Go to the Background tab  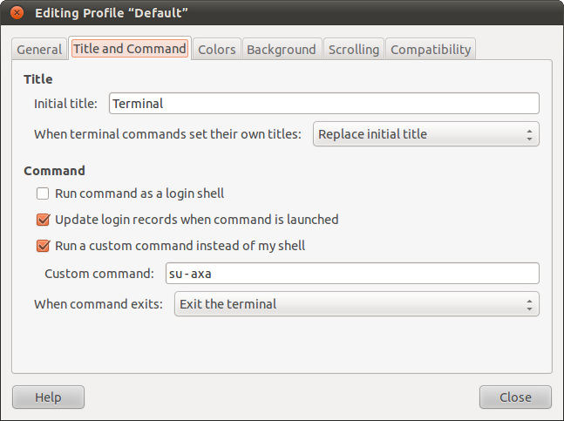(281, 50)
